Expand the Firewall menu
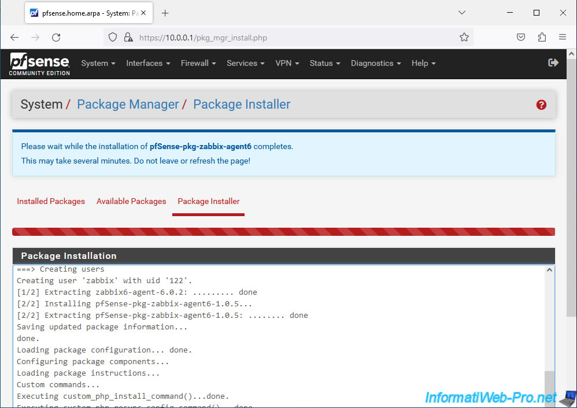Viewport: 577px width, 408px height. pos(198,63)
